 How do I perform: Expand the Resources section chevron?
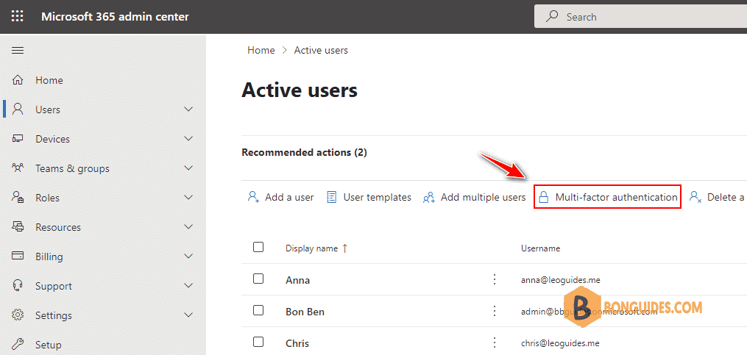(188, 227)
